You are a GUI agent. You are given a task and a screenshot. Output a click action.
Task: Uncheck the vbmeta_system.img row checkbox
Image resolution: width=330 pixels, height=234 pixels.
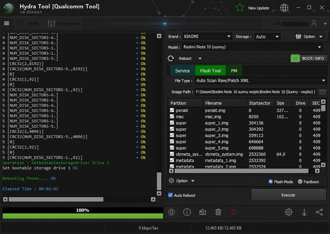coord(172,154)
